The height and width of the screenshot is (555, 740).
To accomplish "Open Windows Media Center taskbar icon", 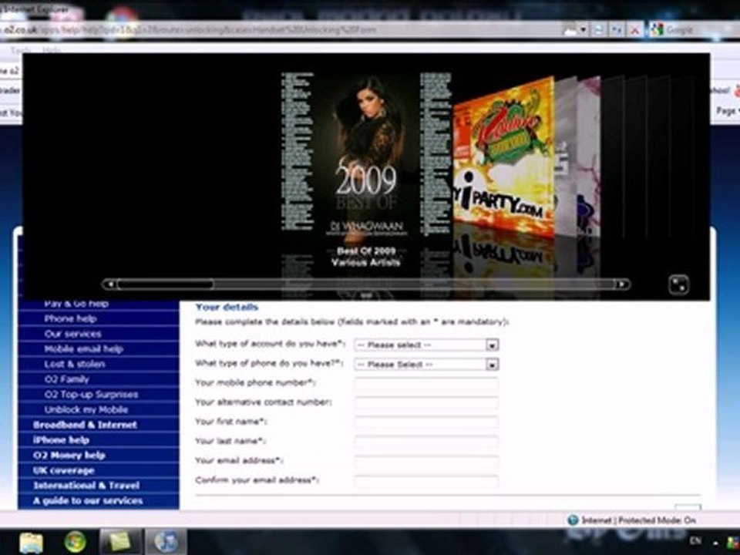I will pyautogui.click(x=75, y=542).
